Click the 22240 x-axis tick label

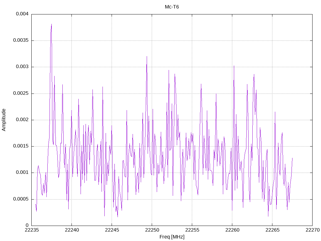72,230
